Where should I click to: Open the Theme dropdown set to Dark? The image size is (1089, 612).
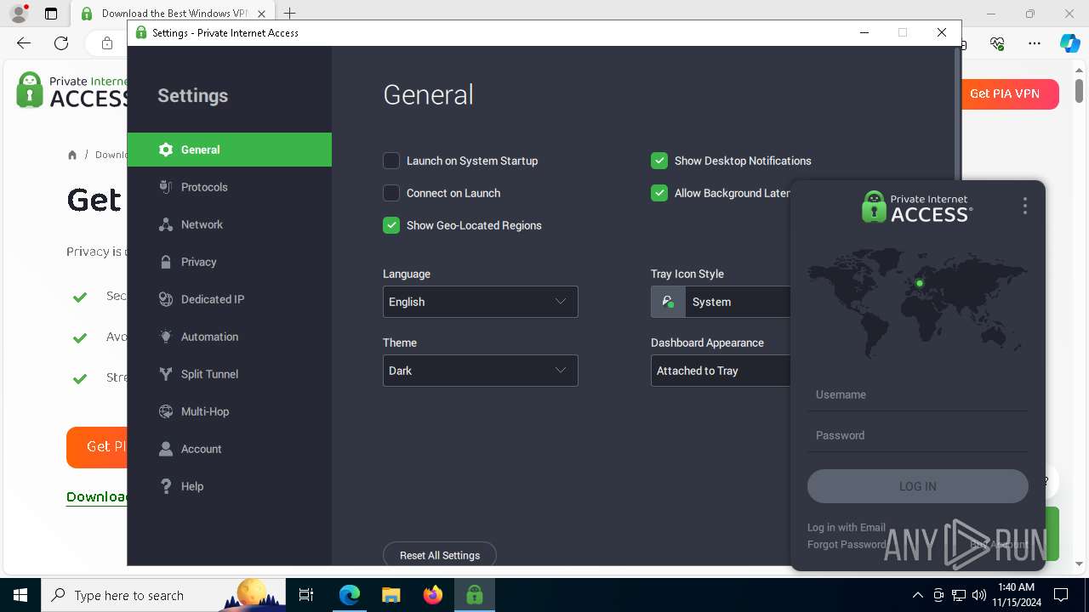point(481,371)
